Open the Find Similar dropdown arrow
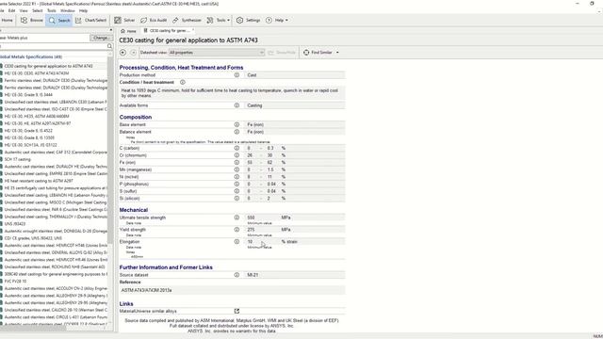This screenshot has width=603, height=339. [x=337, y=53]
